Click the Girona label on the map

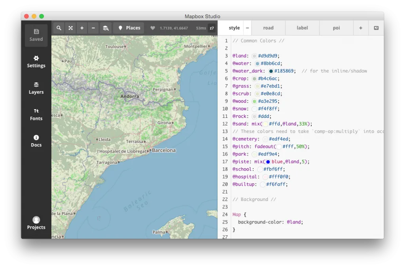[x=164, y=123]
